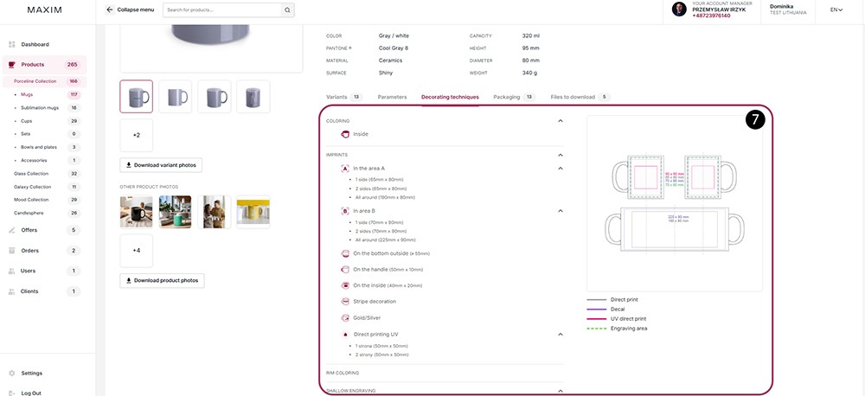Open the EN language dropdown
The width and height of the screenshot is (865, 396).
(836, 10)
